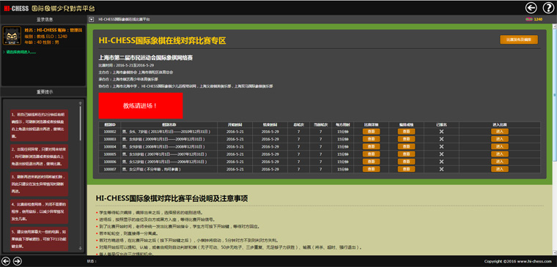This screenshot has height=267, width=557.
Task: Click the X registration mark for group 100004
Action: pyautogui.click(x=441, y=146)
